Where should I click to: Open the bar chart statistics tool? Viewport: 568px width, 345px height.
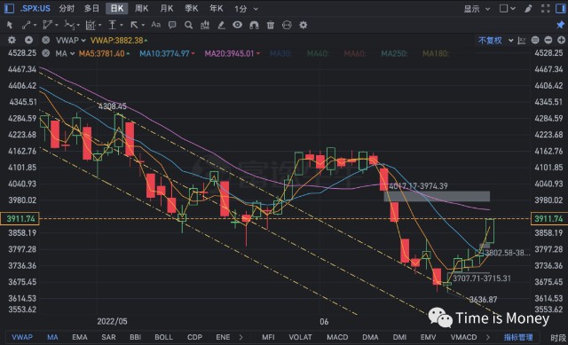point(205,25)
